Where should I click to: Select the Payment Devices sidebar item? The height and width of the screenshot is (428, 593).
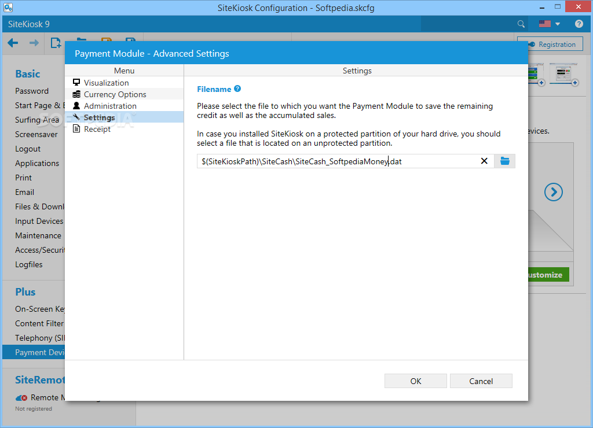click(x=34, y=352)
